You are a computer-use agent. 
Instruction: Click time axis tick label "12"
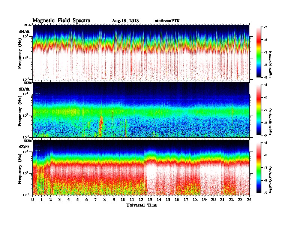141,200
